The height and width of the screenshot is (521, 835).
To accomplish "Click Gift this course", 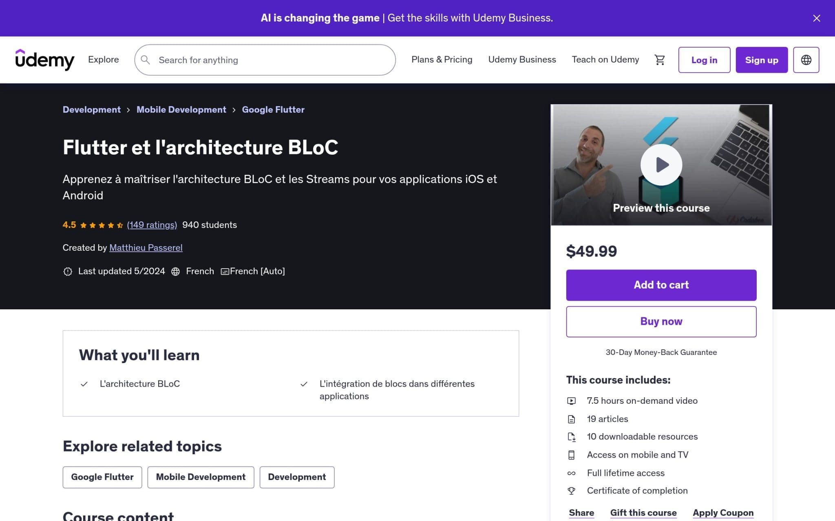I will point(643,513).
